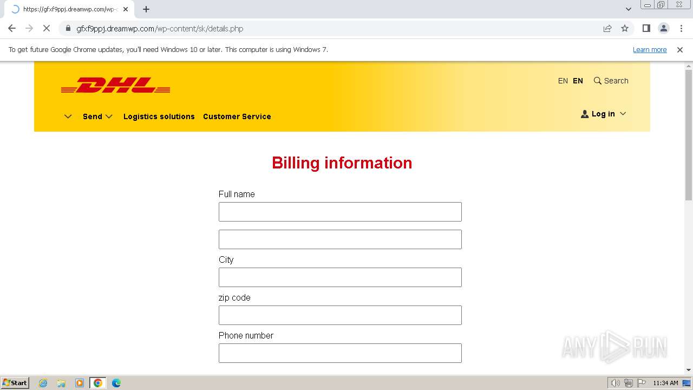Expand the unlabeled first navigation chevron
This screenshot has height=390, width=693.
point(68,116)
